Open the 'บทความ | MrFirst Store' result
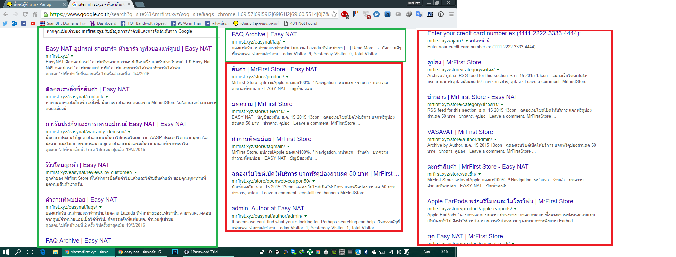This screenshot has height=257, width=676. pos(262,104)
